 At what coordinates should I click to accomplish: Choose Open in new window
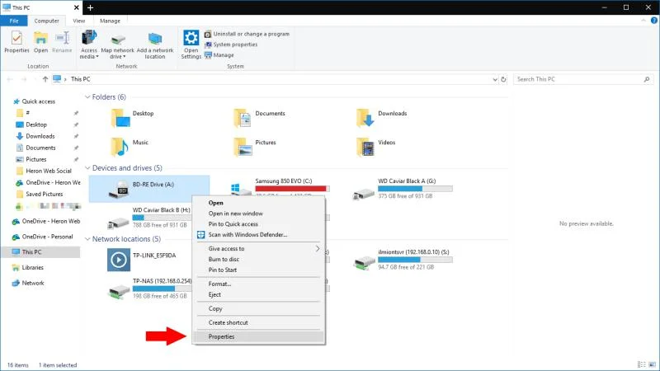tap(235, 214)
